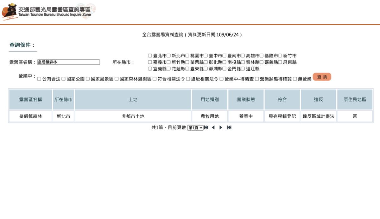Click the 否 cell under 原住民地區

click(355, 116)
